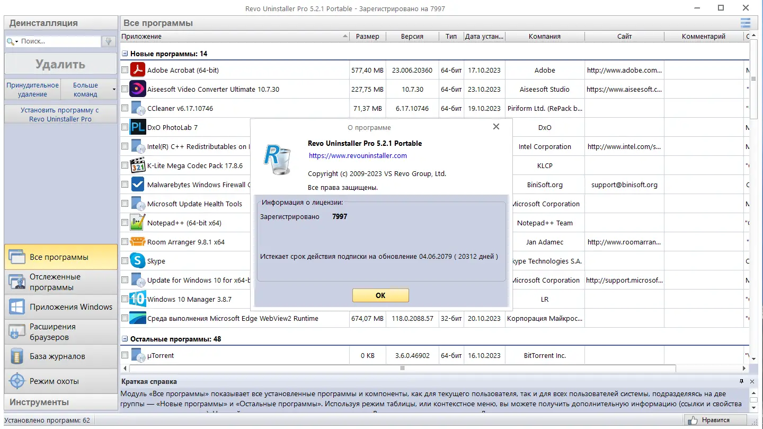The width and height of the screenshot is (763, 429).
Task: Expand the Инструменты panel section
Action: click(x=61, y=402)
